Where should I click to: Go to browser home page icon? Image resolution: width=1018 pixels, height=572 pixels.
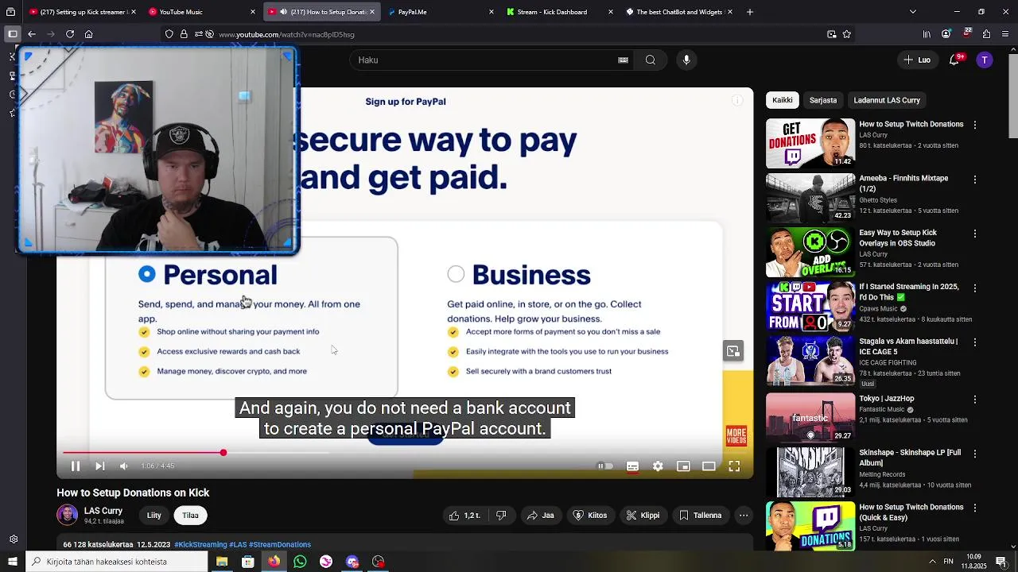tap(89, 34)
